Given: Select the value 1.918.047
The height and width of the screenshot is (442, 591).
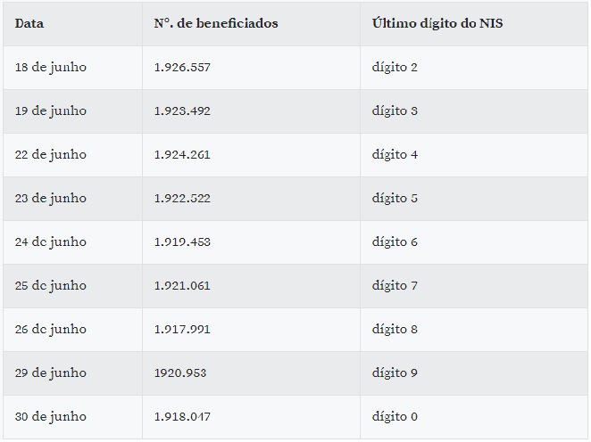Looking at the screenshot, I should [182, 416].
